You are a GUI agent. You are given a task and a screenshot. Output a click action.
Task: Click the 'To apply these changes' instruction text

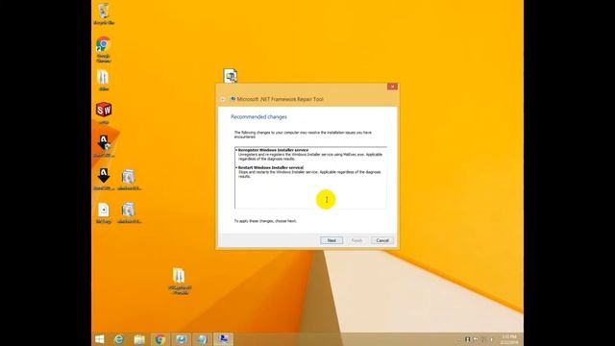265,221
